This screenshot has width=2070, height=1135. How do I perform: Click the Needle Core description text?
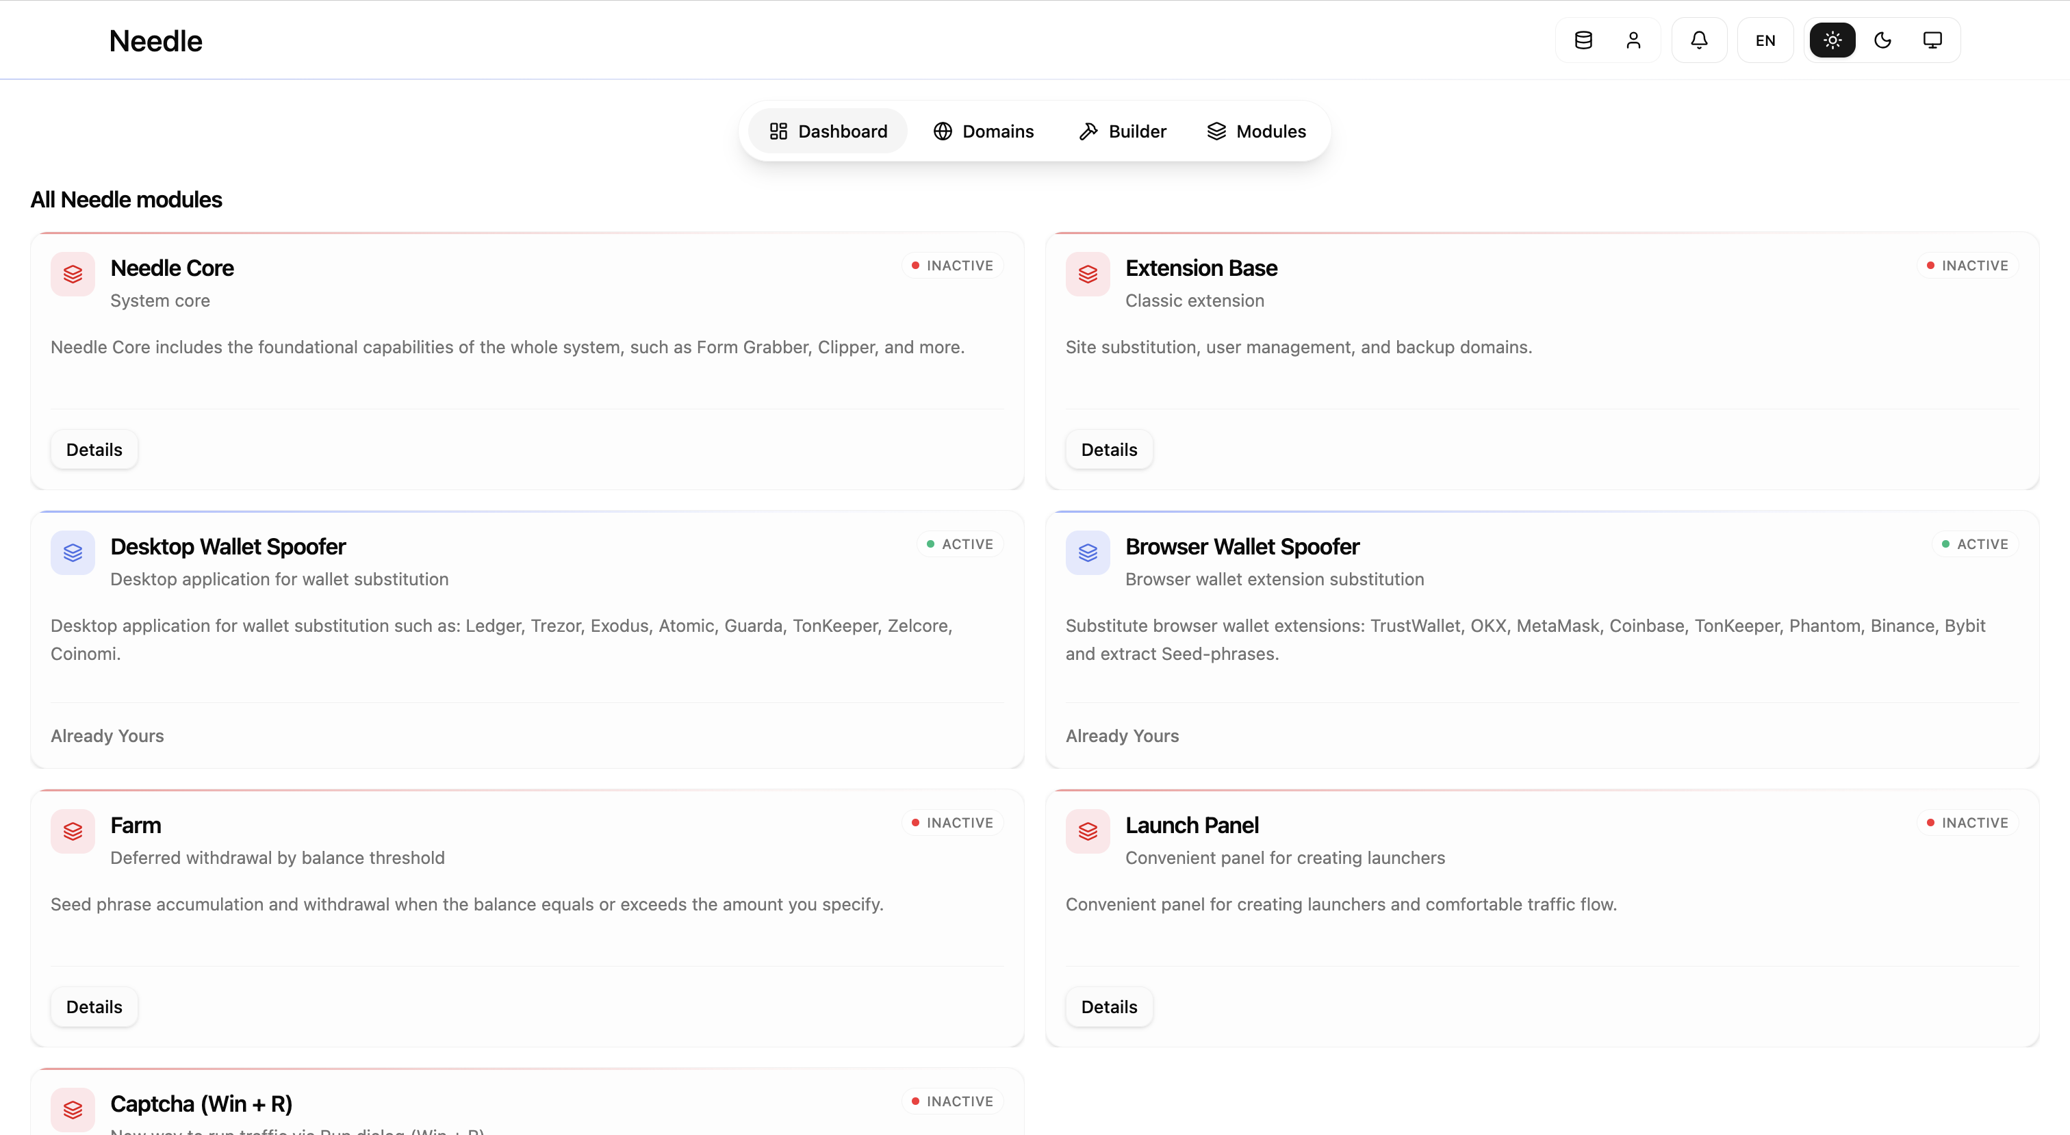(x=508, y=347)
